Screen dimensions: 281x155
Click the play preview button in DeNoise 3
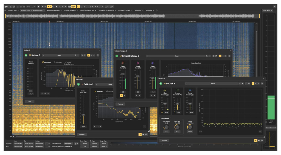(140, 134)
